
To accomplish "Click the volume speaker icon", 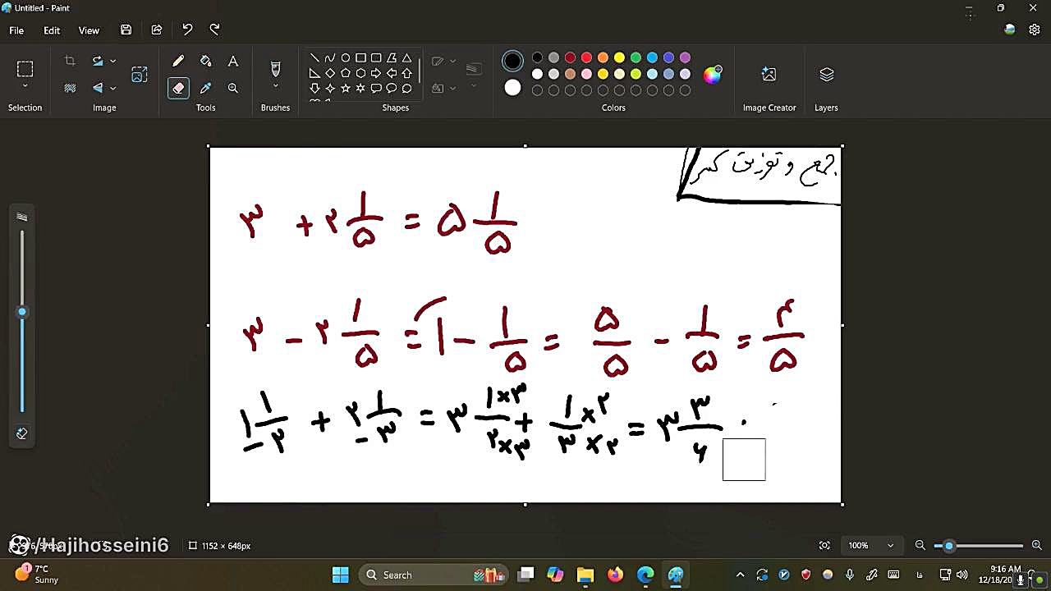I will 962,575.
